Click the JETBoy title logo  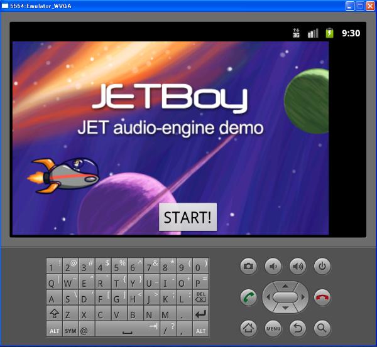pyautogui.click(x=170, y=98)
